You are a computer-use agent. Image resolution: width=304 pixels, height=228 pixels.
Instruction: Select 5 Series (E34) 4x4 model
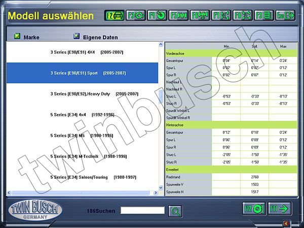coord(82,115)
